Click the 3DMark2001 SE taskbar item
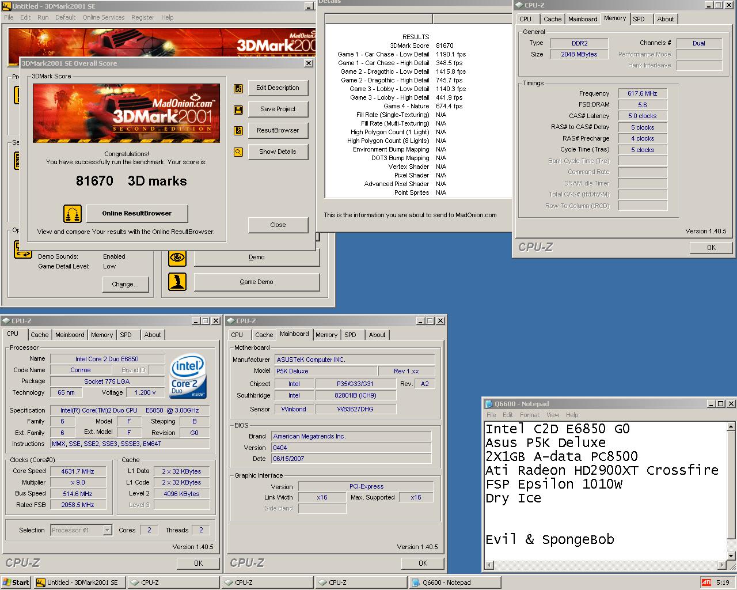737x590 pixels. pyautogui.click(x=80, y=583)
